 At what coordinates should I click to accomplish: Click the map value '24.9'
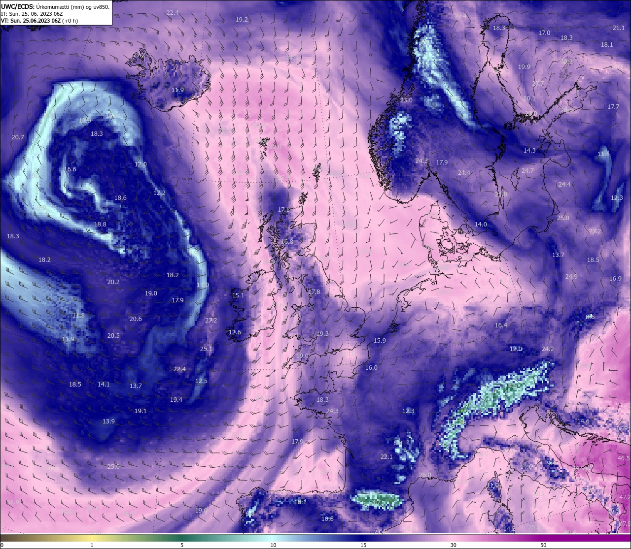[x=571, y=277]
